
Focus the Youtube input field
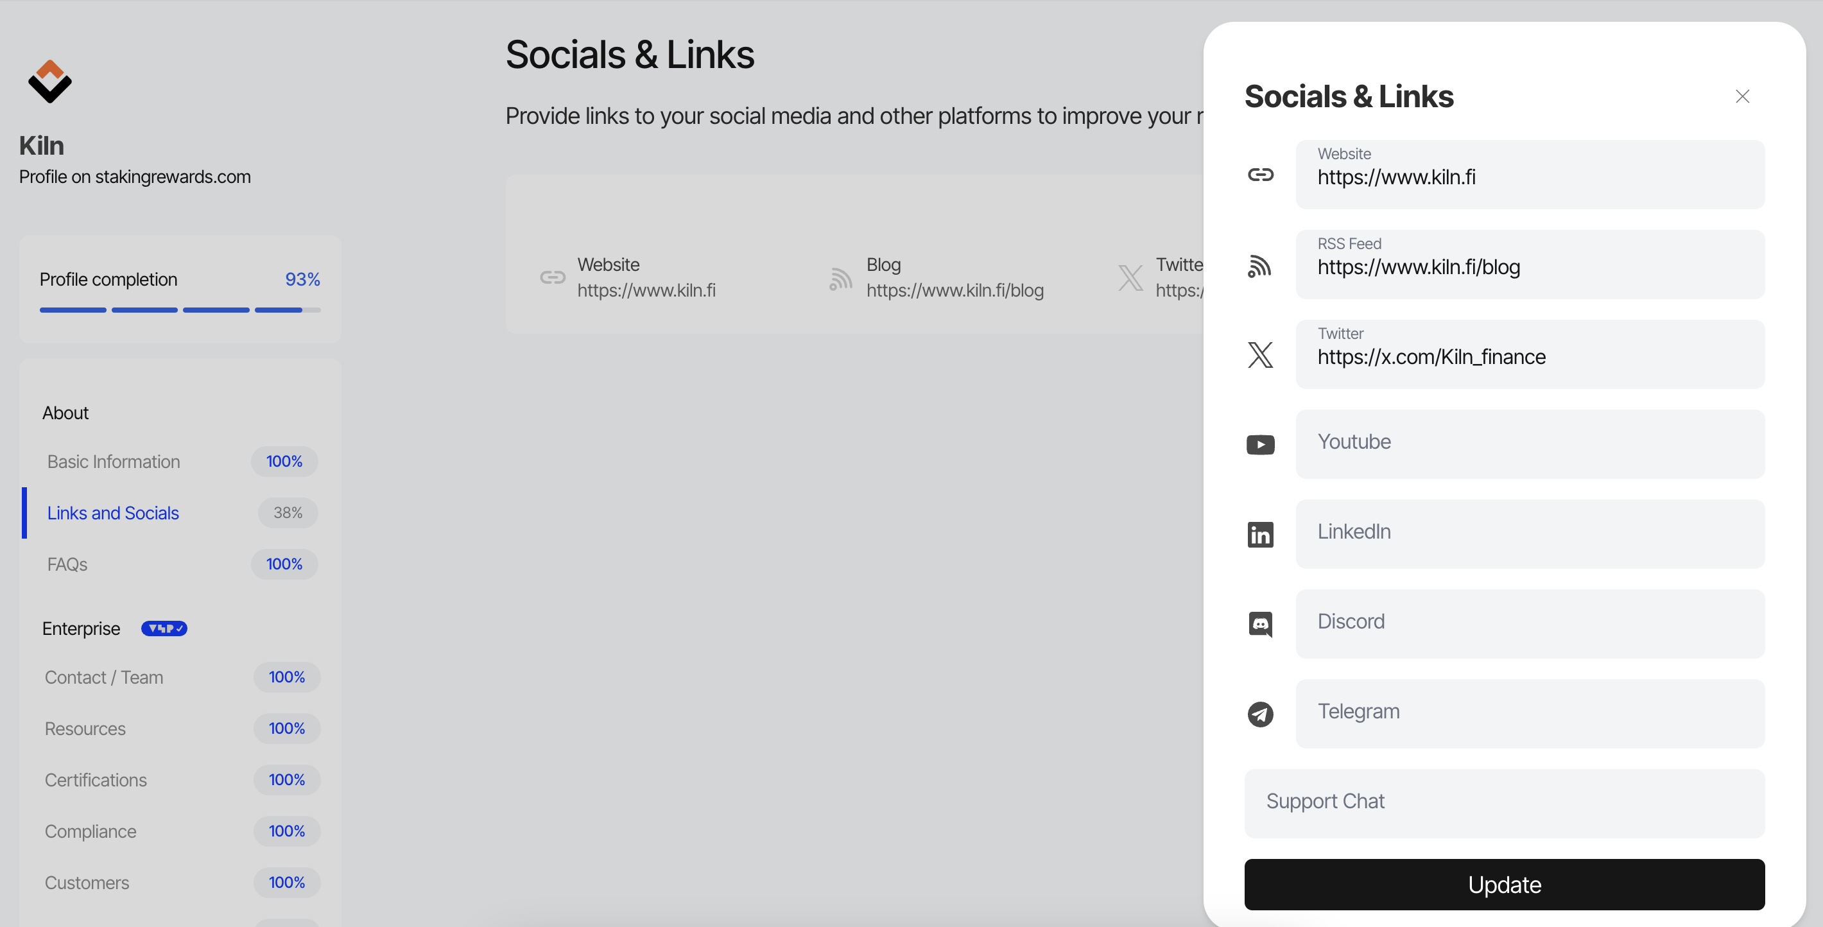coord(1530,444)
